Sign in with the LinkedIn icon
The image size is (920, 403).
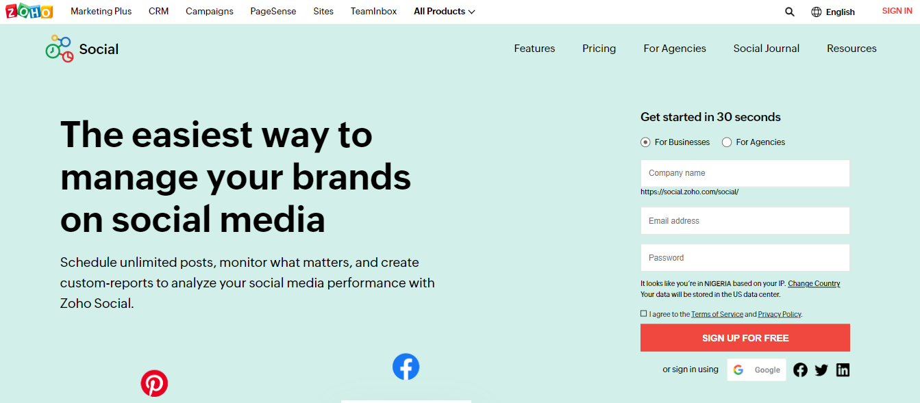pyautogui.click(x=843, y=369)
